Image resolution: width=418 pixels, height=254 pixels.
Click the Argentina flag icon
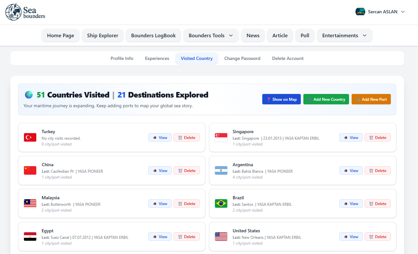click(x=221, y=170)
